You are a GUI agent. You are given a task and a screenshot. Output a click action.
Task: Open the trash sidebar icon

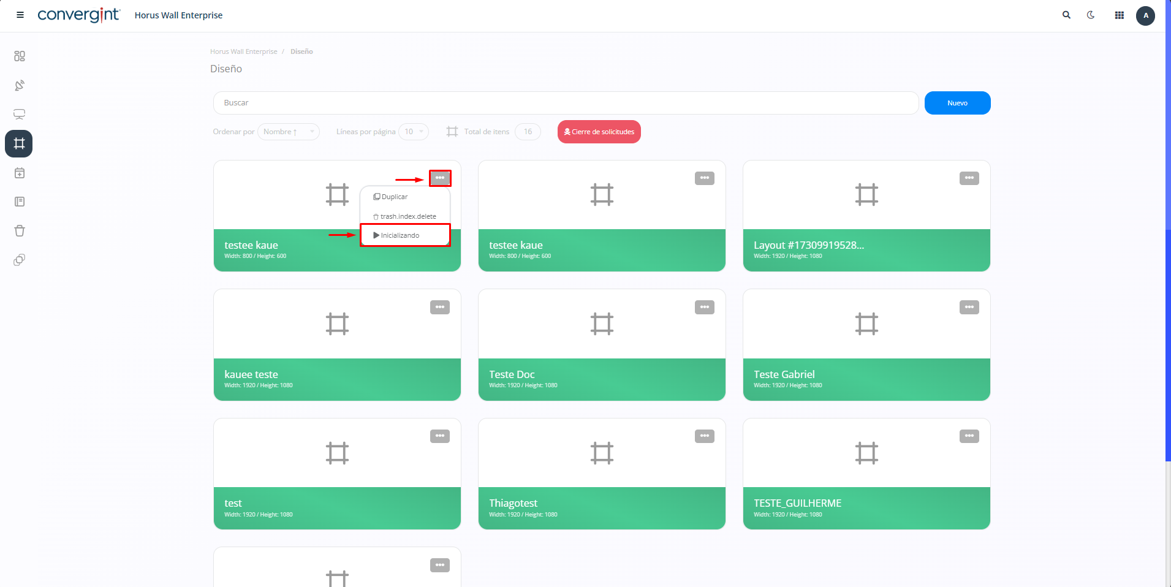tap(20, 231)
